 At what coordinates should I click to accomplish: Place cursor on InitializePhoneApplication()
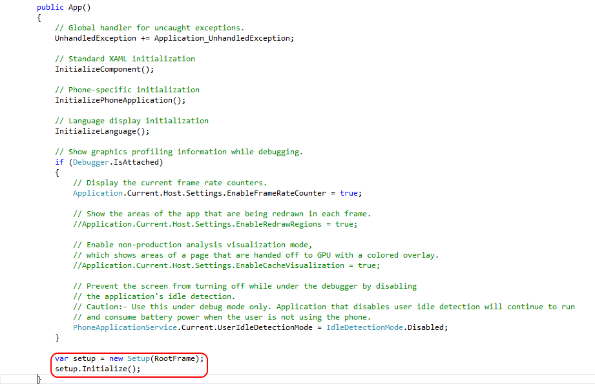pyautogui.click(x=120, y=100)
